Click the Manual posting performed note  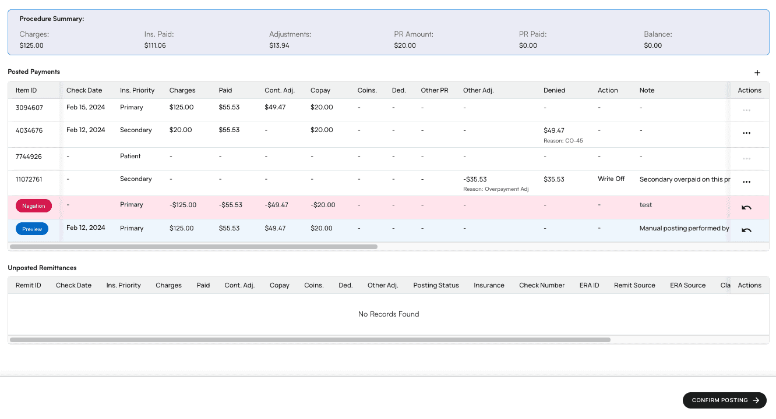(x=685, y=228)
